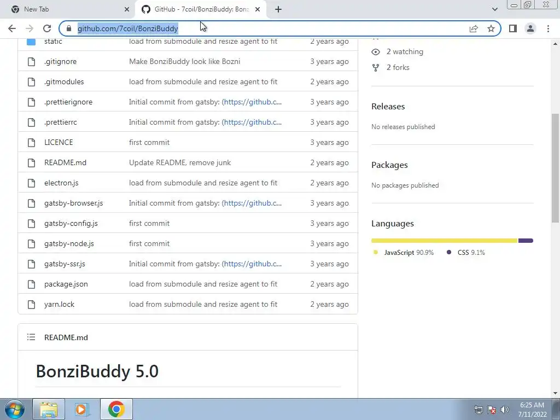Open the Windows Start menu
Image resolution: width=560 pixels, height=420 pixels.
(14, 409)
